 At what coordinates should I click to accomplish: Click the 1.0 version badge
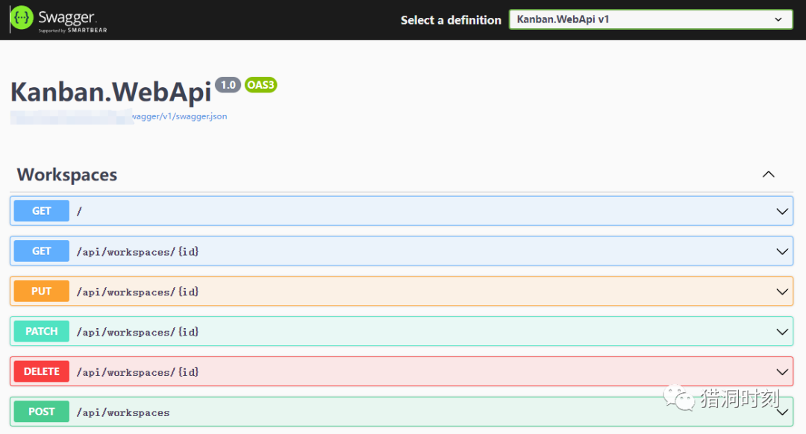228,85
